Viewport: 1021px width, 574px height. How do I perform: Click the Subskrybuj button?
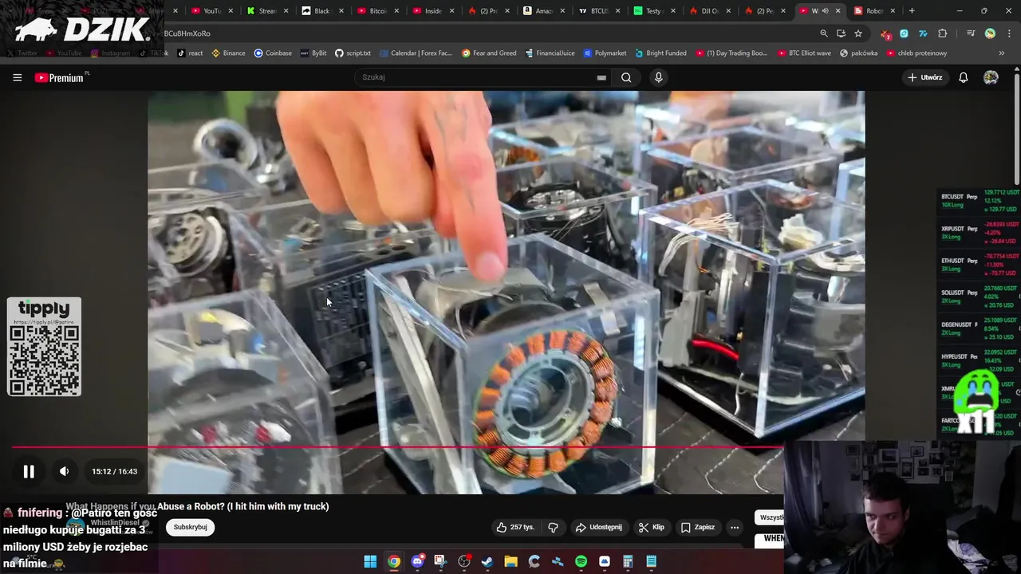(191, 527)
